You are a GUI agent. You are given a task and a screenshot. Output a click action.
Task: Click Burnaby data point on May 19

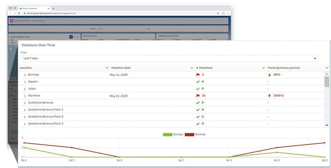277,152
